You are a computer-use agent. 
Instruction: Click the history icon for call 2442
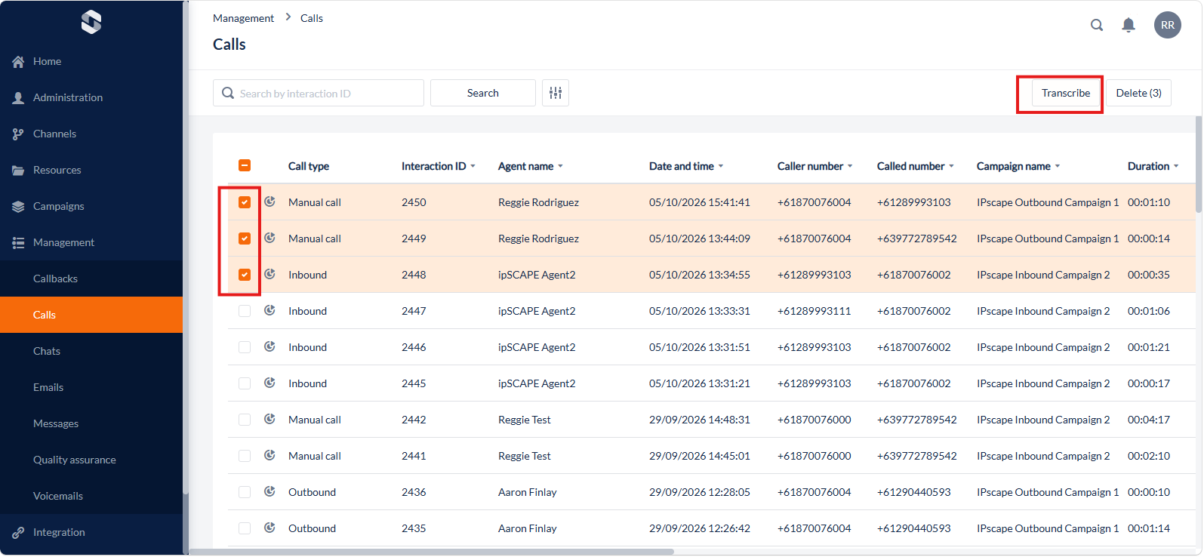(x=269, y=419)
